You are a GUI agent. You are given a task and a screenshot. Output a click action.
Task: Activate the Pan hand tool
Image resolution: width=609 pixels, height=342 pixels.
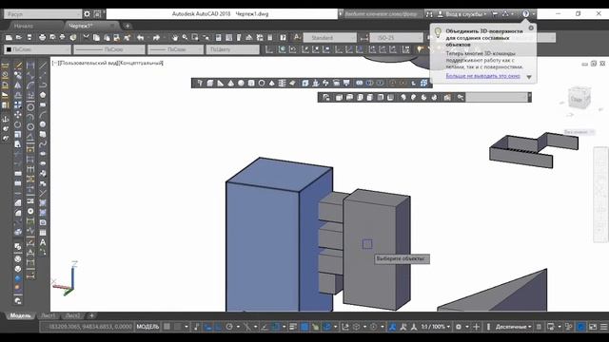(175, 38)
